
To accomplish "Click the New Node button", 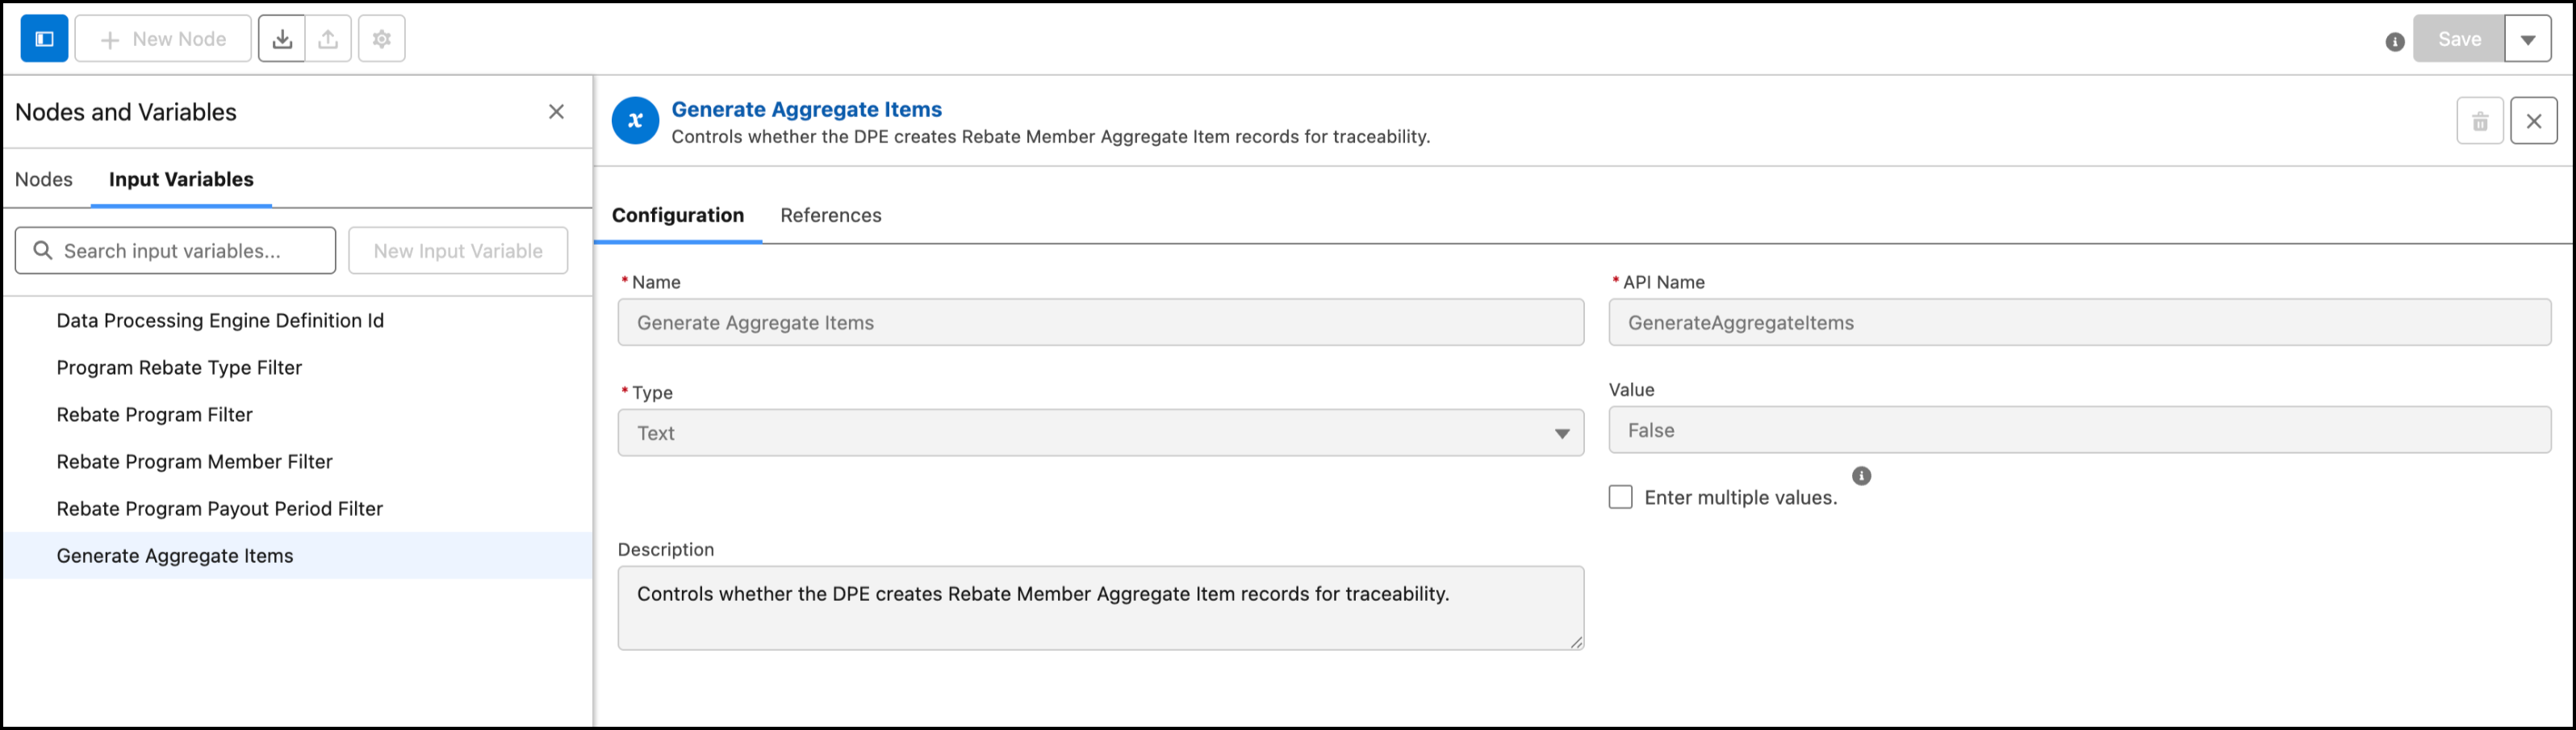I will (x=163, y=38).
